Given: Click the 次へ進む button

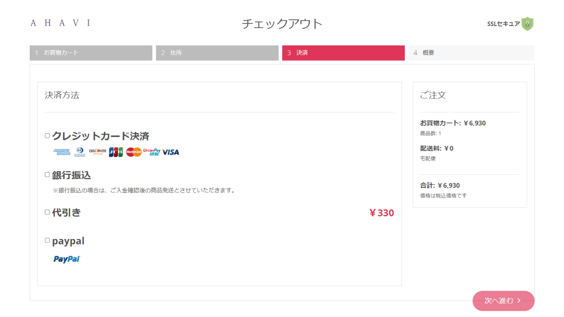Looking at the screenshot, I should tap(503, 300).
